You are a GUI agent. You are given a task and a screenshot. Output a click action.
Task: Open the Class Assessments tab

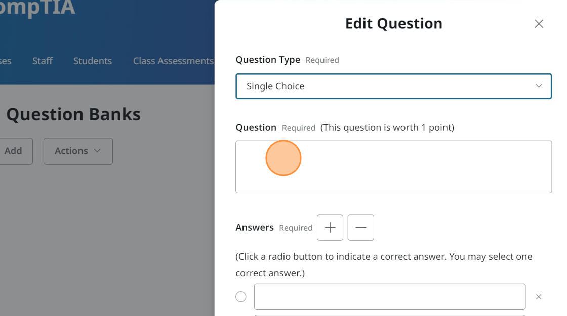[173, 61]
